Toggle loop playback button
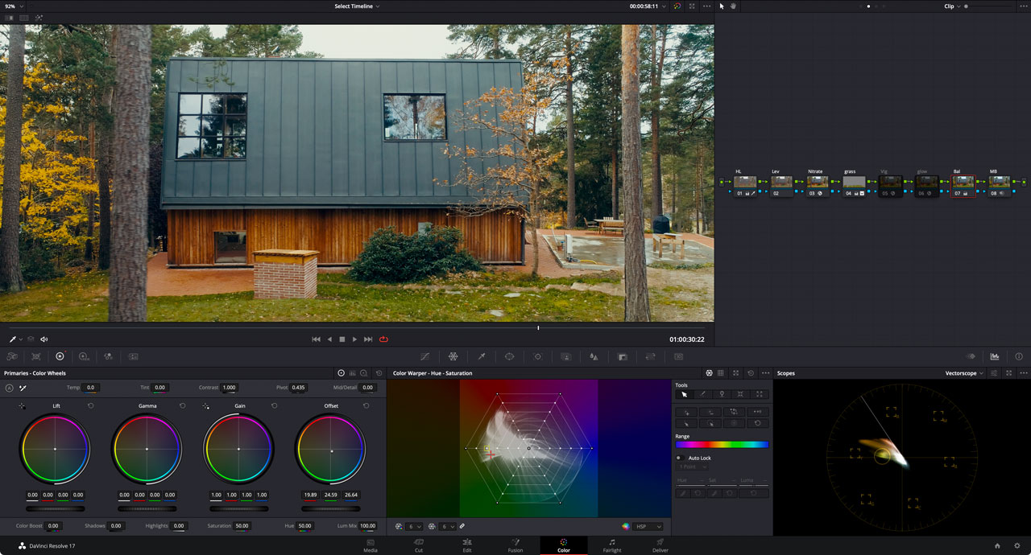Viewport: 1031px width, 555px height. (x=383, y=339)
